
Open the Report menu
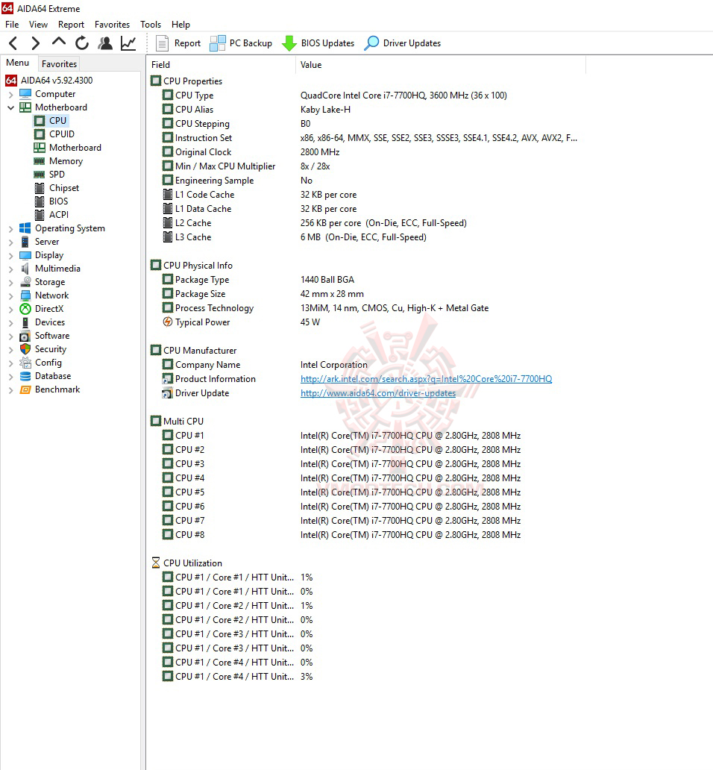(x=71, y=25)
